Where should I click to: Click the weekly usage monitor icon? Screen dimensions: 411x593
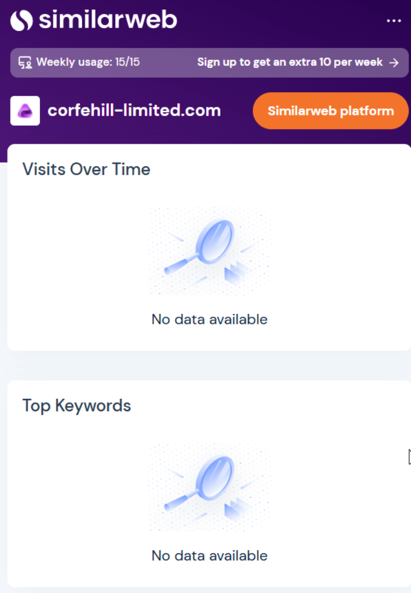coord(25,62)
